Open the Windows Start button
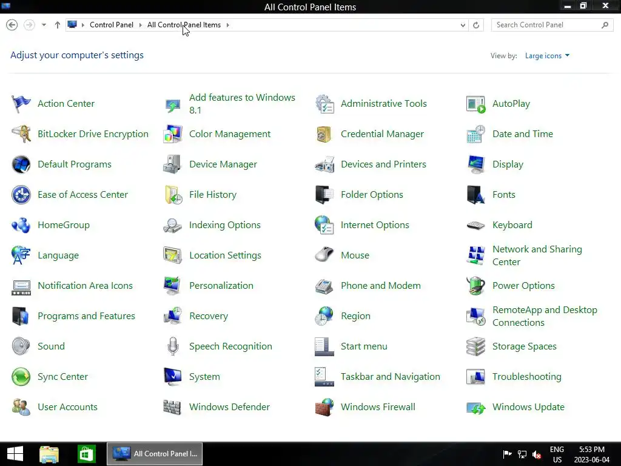Viewport: 621px width, 466px height. click(15, 454)
